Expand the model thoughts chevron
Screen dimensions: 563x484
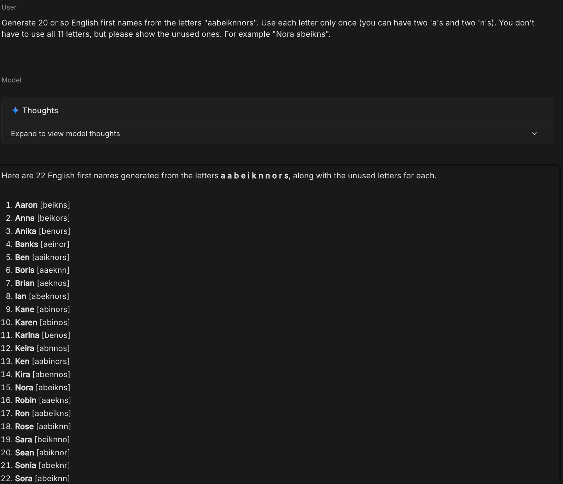coord(534,134)
